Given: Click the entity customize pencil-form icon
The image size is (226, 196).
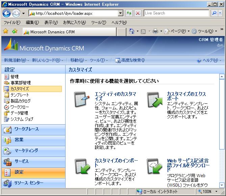Looking at the screenshot, I should click(81, 99).
